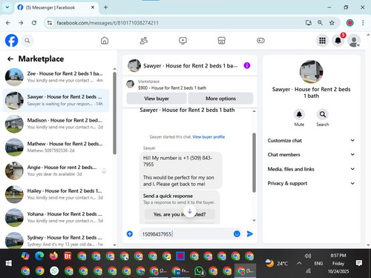
Task: Open the View buyer profile link
Action: (209, 137)
